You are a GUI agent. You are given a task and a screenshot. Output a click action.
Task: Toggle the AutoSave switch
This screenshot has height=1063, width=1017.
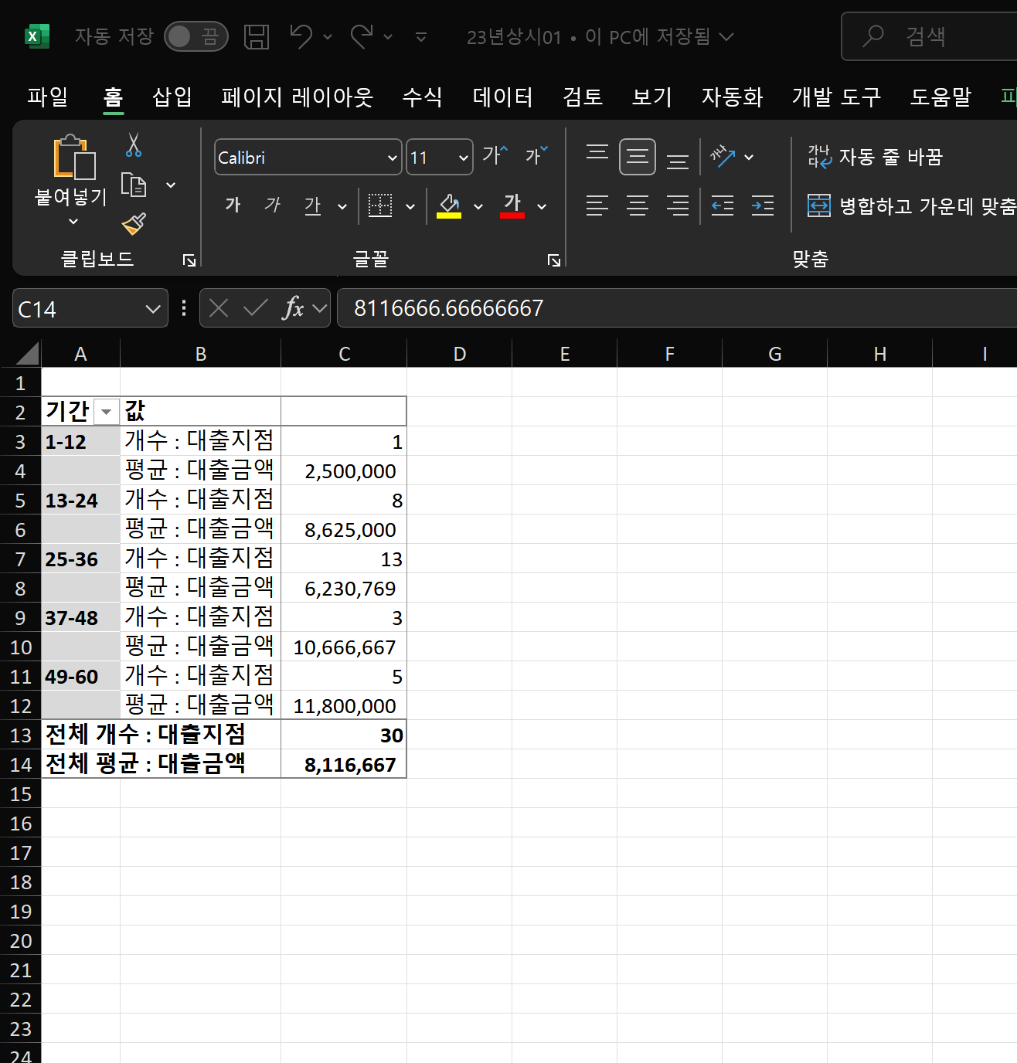[x=196, y=36]
